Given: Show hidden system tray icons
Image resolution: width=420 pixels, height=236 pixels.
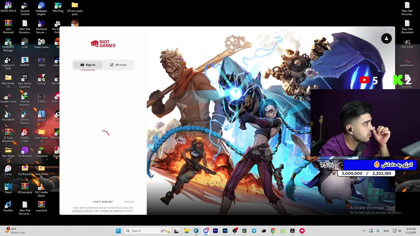Looking at the screenshot, I should pyautogui.click(x=364, y=231).
